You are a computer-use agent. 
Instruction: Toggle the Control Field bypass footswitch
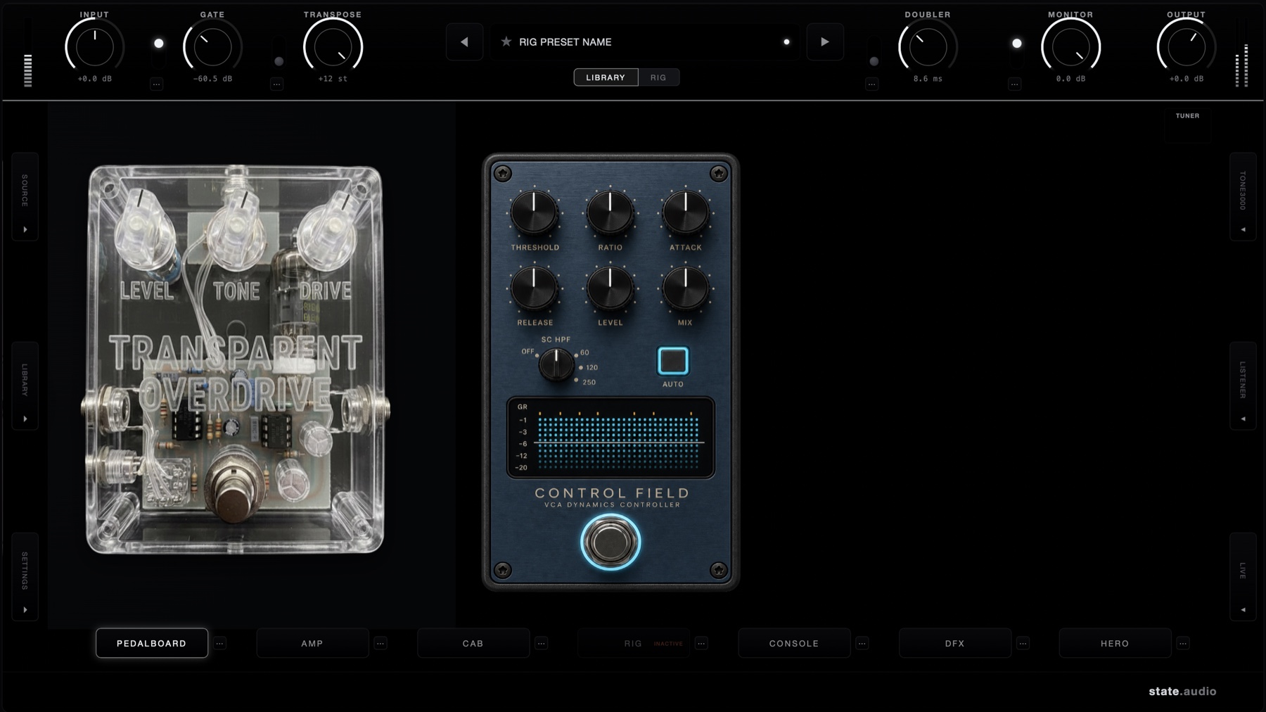610,542
